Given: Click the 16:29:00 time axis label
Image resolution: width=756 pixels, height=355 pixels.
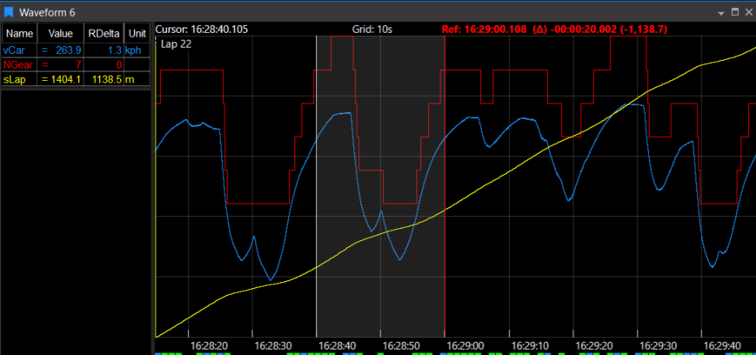Looking at the screenshot, I should click(465, 345).
